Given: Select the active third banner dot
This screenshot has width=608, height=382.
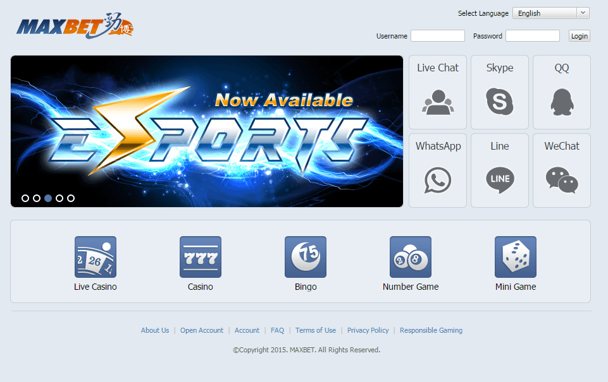Looking at the screenshot, I should pyautogui.click(x=48, y=198).
